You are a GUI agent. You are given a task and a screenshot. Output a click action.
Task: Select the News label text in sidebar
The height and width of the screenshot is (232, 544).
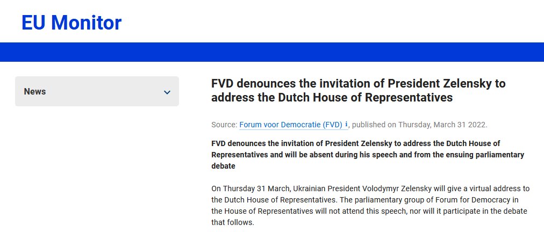[x=35, y=91]
